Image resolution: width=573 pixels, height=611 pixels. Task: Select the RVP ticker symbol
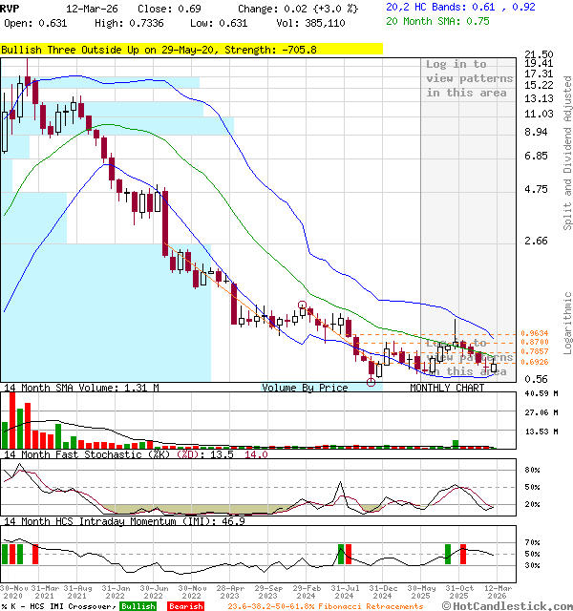[12, 7]
